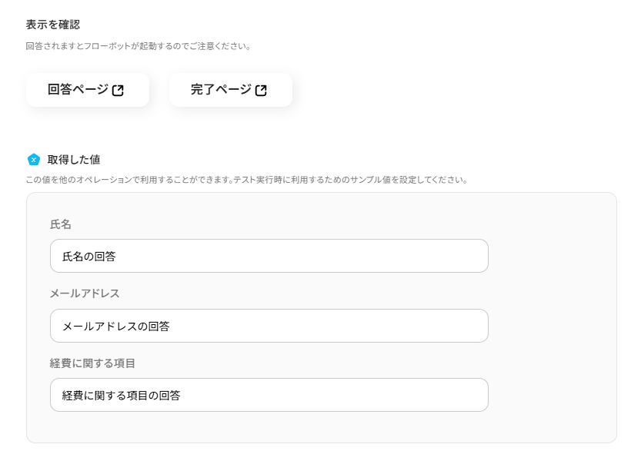The height and width of the screenshot is (464, 641).
Task: Click the フローボット startup warning note
Action: (139, 46)
